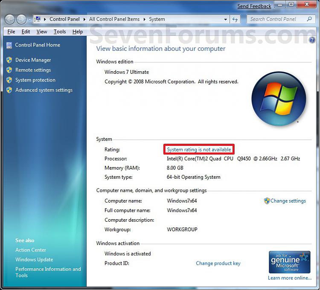320x290 pixels.
Task: Click the shield icon beside System protection
Action: [9, 80]
